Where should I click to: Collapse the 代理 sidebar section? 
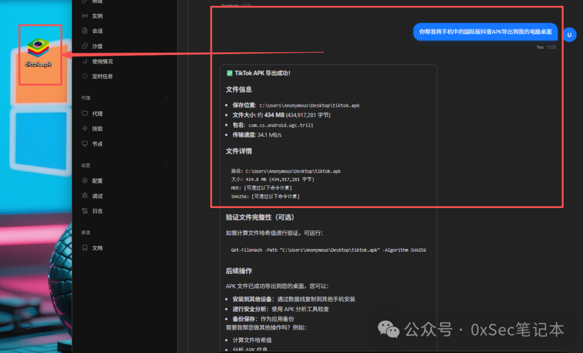click(167, 98)
